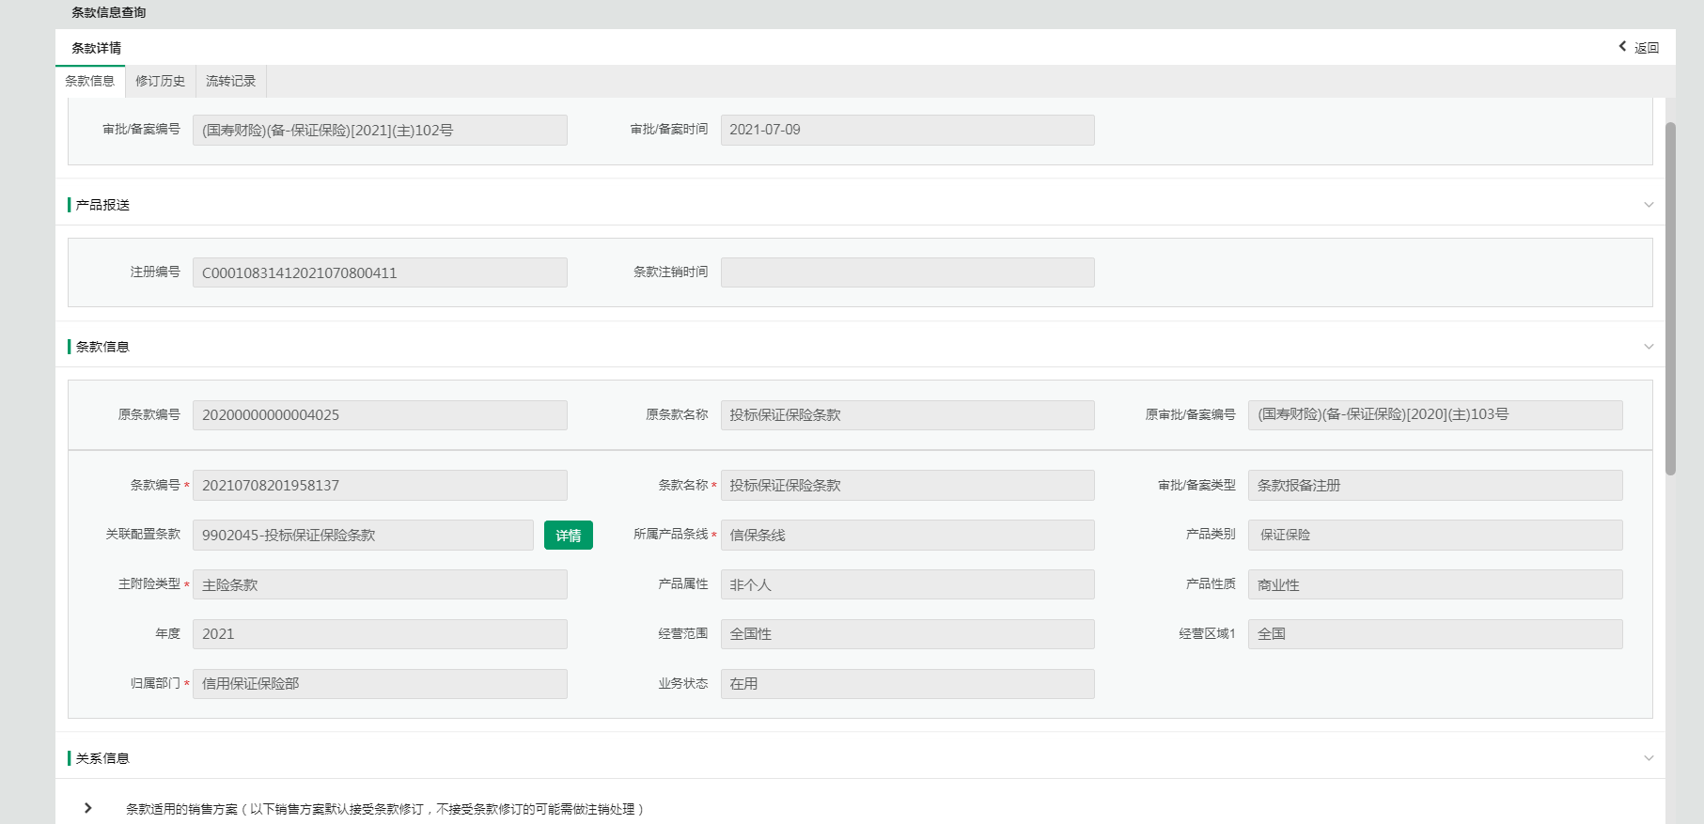Click the 审批/备案时间 date field
The image size is (1704, 824).
point(907,130)
